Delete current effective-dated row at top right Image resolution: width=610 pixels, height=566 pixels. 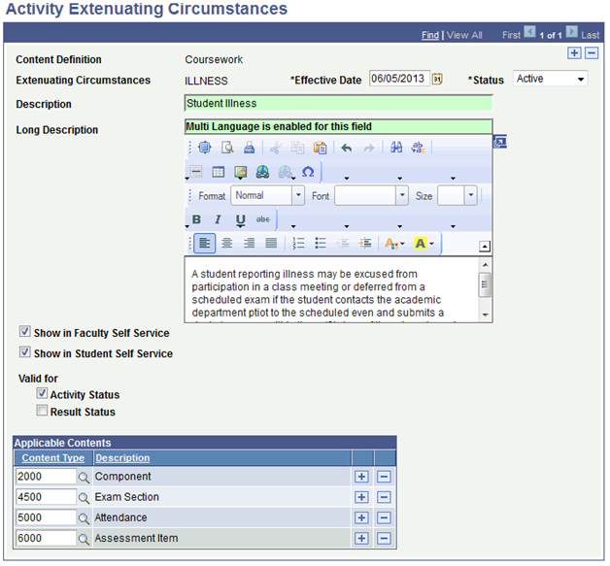[592, 52]
